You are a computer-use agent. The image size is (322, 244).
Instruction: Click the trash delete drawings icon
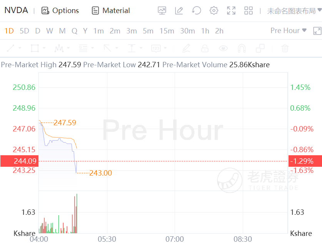tap(285, 48)
